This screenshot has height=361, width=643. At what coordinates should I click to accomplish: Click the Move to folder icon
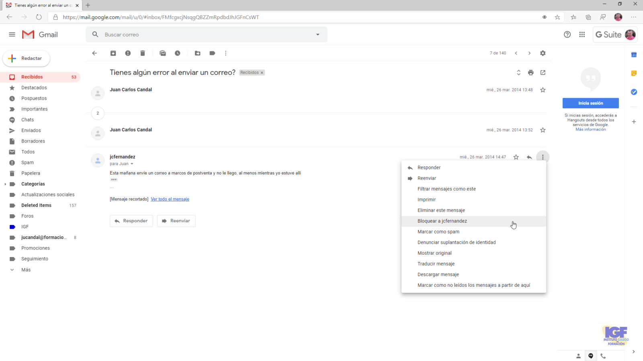pos(198,53)
